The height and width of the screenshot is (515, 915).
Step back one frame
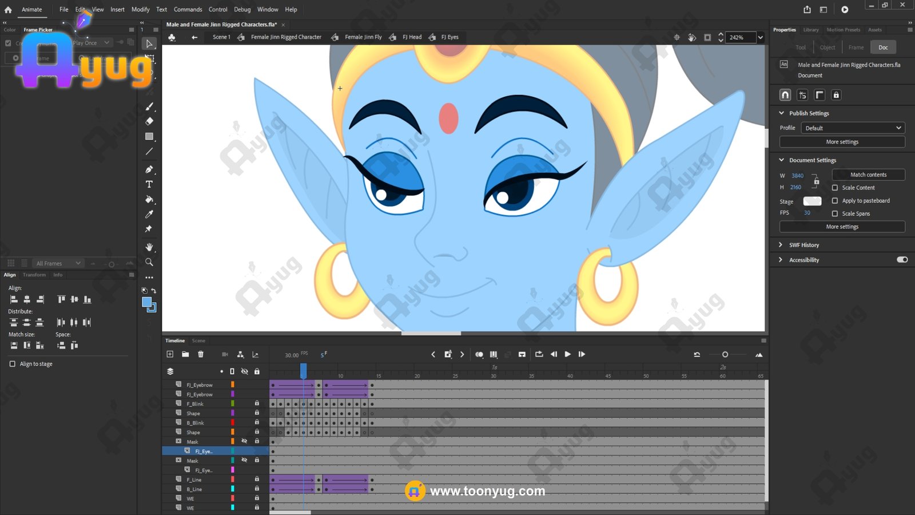coord(554,354)
